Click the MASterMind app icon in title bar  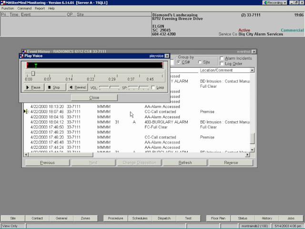coord(3,3)
